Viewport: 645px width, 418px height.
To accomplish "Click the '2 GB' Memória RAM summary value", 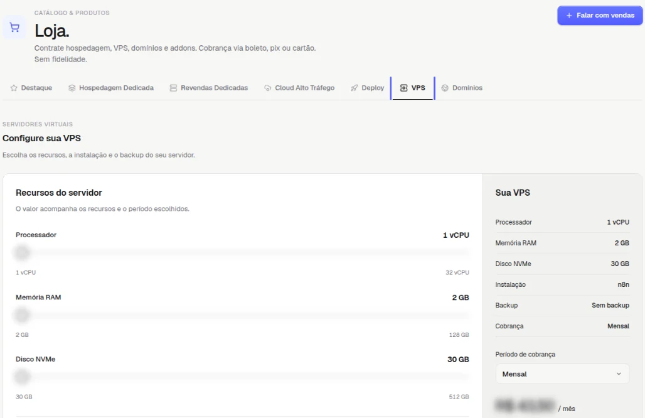I will point(622,243).
